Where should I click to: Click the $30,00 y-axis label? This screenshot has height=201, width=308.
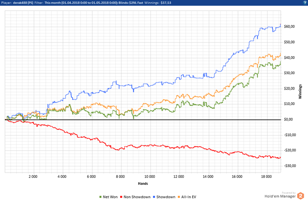289,73
